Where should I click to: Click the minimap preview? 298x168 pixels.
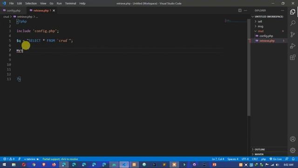(235, 21)
